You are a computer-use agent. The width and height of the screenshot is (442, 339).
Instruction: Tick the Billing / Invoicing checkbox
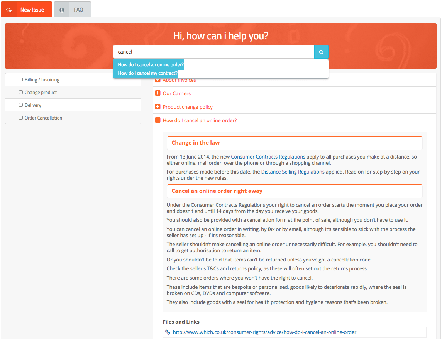coord(21,79)
